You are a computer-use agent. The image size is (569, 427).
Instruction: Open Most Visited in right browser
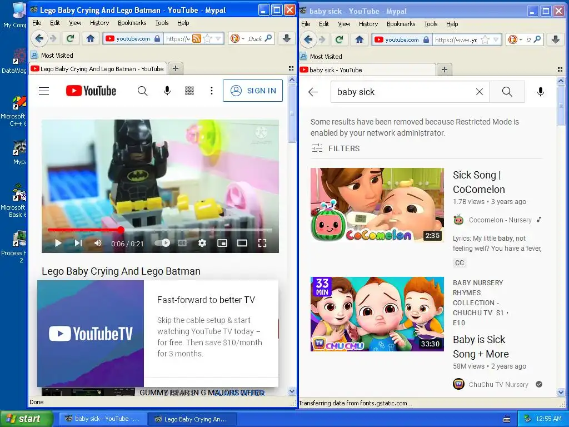coord(321,56)
